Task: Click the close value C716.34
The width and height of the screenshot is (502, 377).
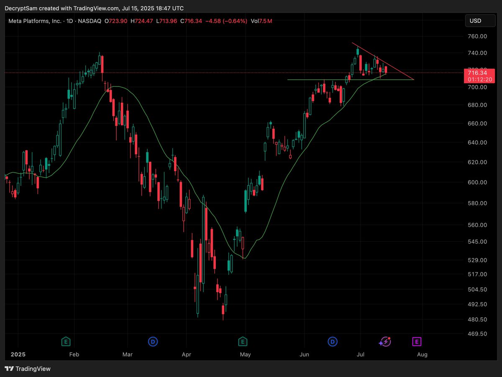Action: [192, 21]
